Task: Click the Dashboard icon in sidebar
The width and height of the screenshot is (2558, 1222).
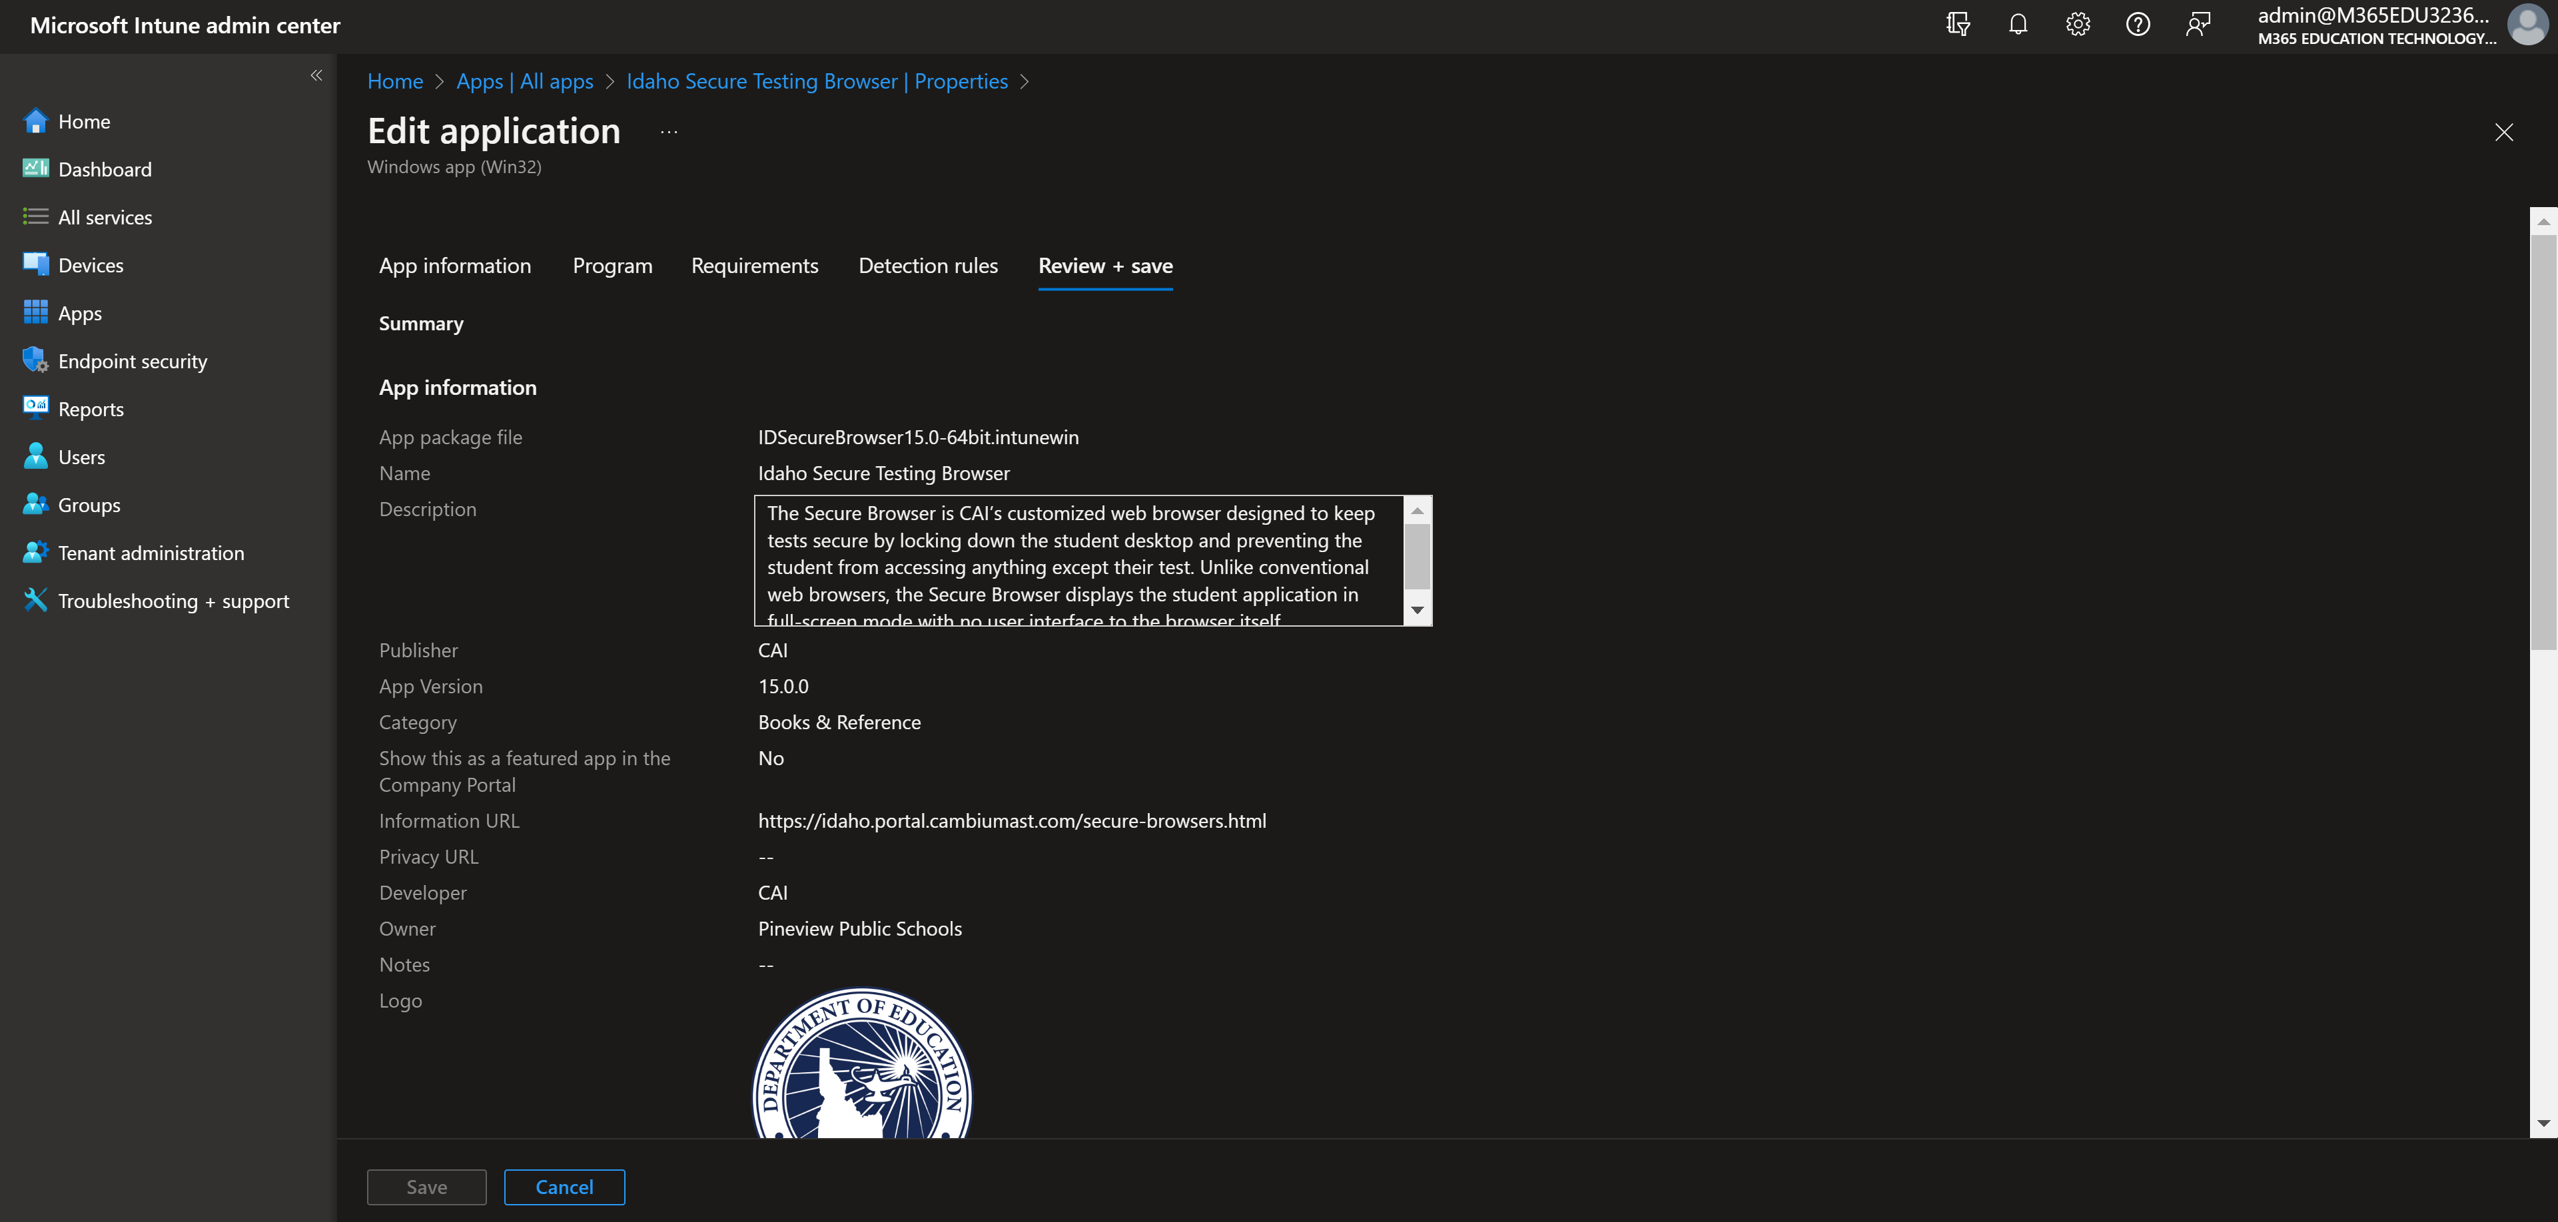Action: pos(36,168)
